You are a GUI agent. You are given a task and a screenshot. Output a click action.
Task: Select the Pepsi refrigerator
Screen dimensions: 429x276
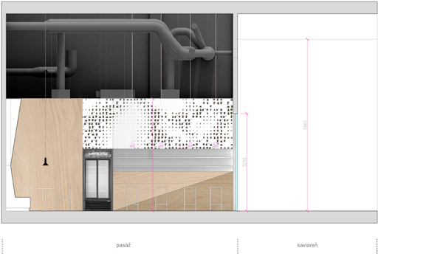[x=97, y=180]
